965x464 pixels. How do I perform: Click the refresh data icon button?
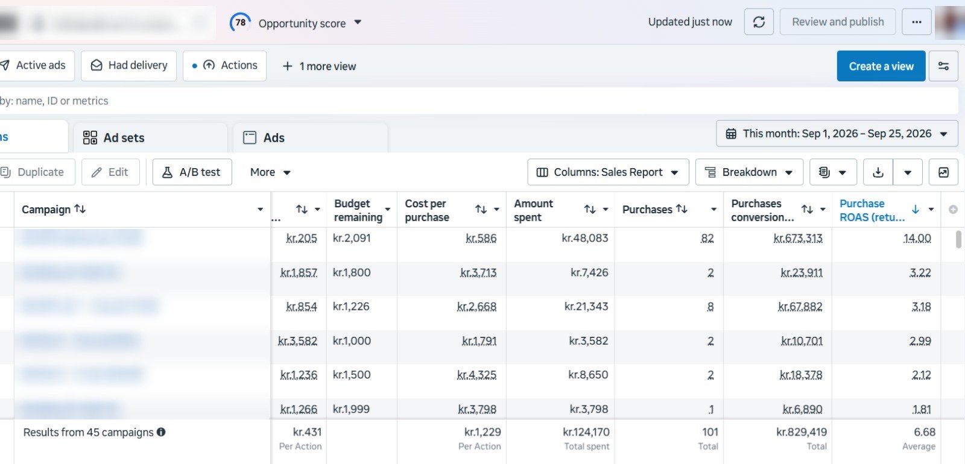pos(759,22)
